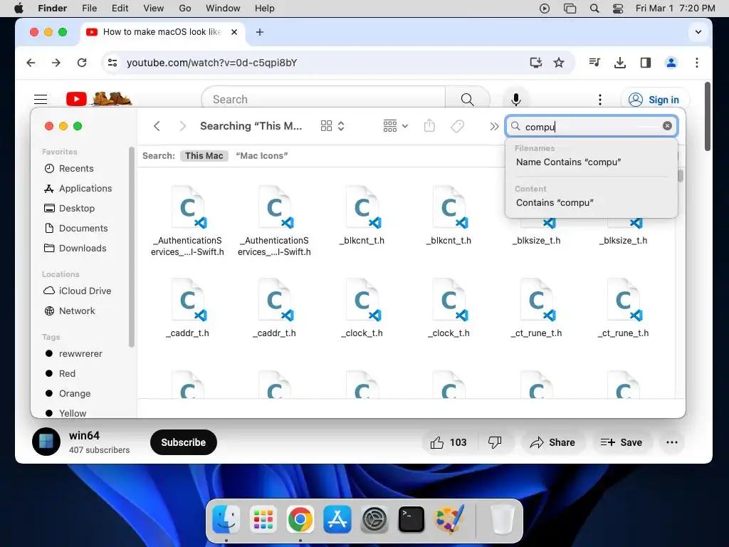Choose Contains "compu" content suggestion
729x547 pixels.
pos(554,202)
